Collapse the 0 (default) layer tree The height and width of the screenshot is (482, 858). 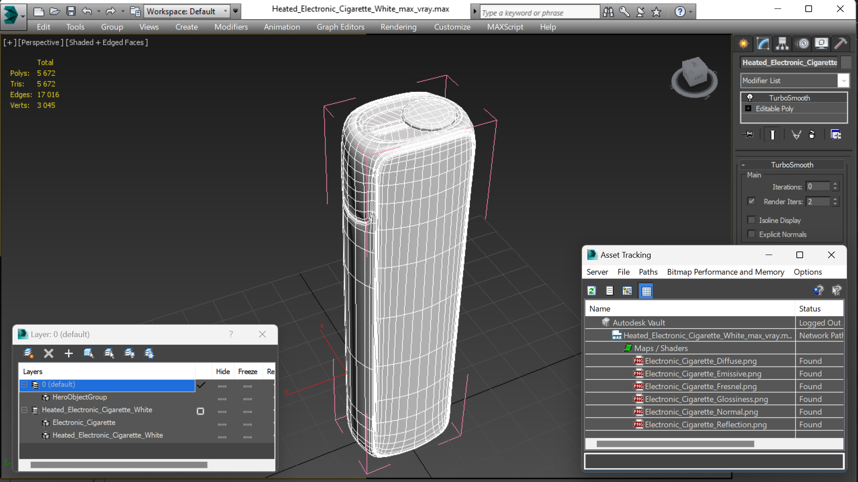[x=25, y=384]
